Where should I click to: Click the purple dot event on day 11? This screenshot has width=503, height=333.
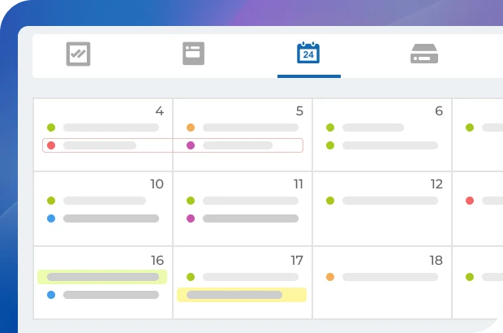click(250, 218)
